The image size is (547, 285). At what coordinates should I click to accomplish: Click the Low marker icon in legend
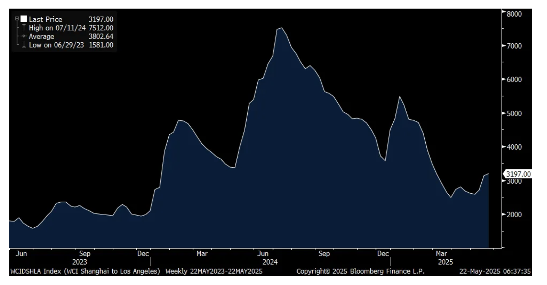click(24, 45)
